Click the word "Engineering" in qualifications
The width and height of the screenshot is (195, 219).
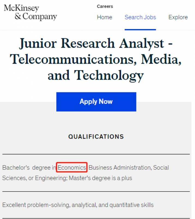pos(50,178)
